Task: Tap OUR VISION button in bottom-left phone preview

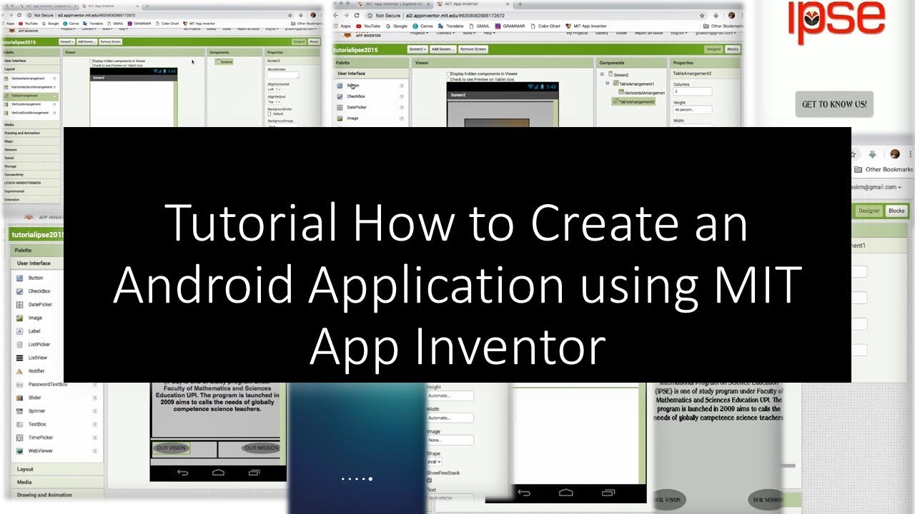Action: (x=171, y=448)
